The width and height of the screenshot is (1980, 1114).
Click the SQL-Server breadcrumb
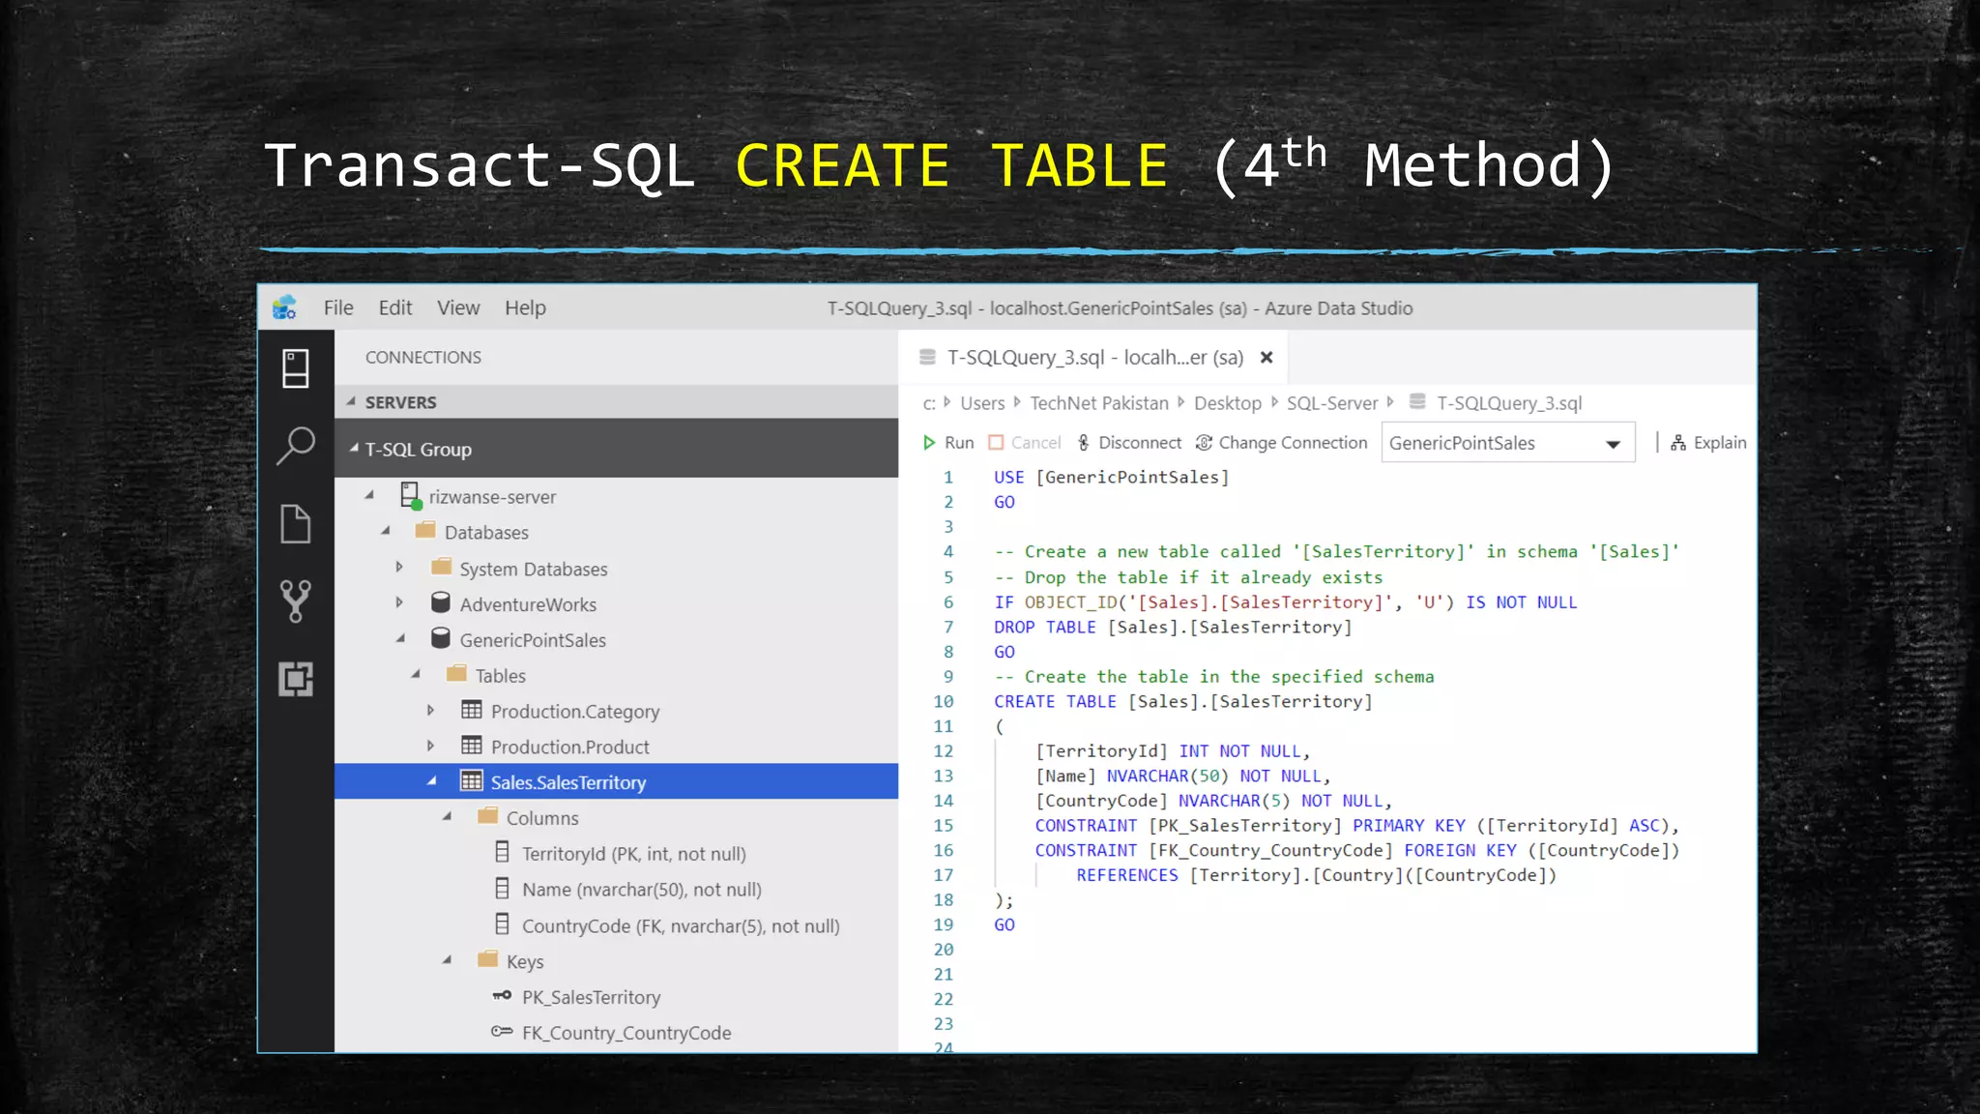click(x=1332, y=403)
